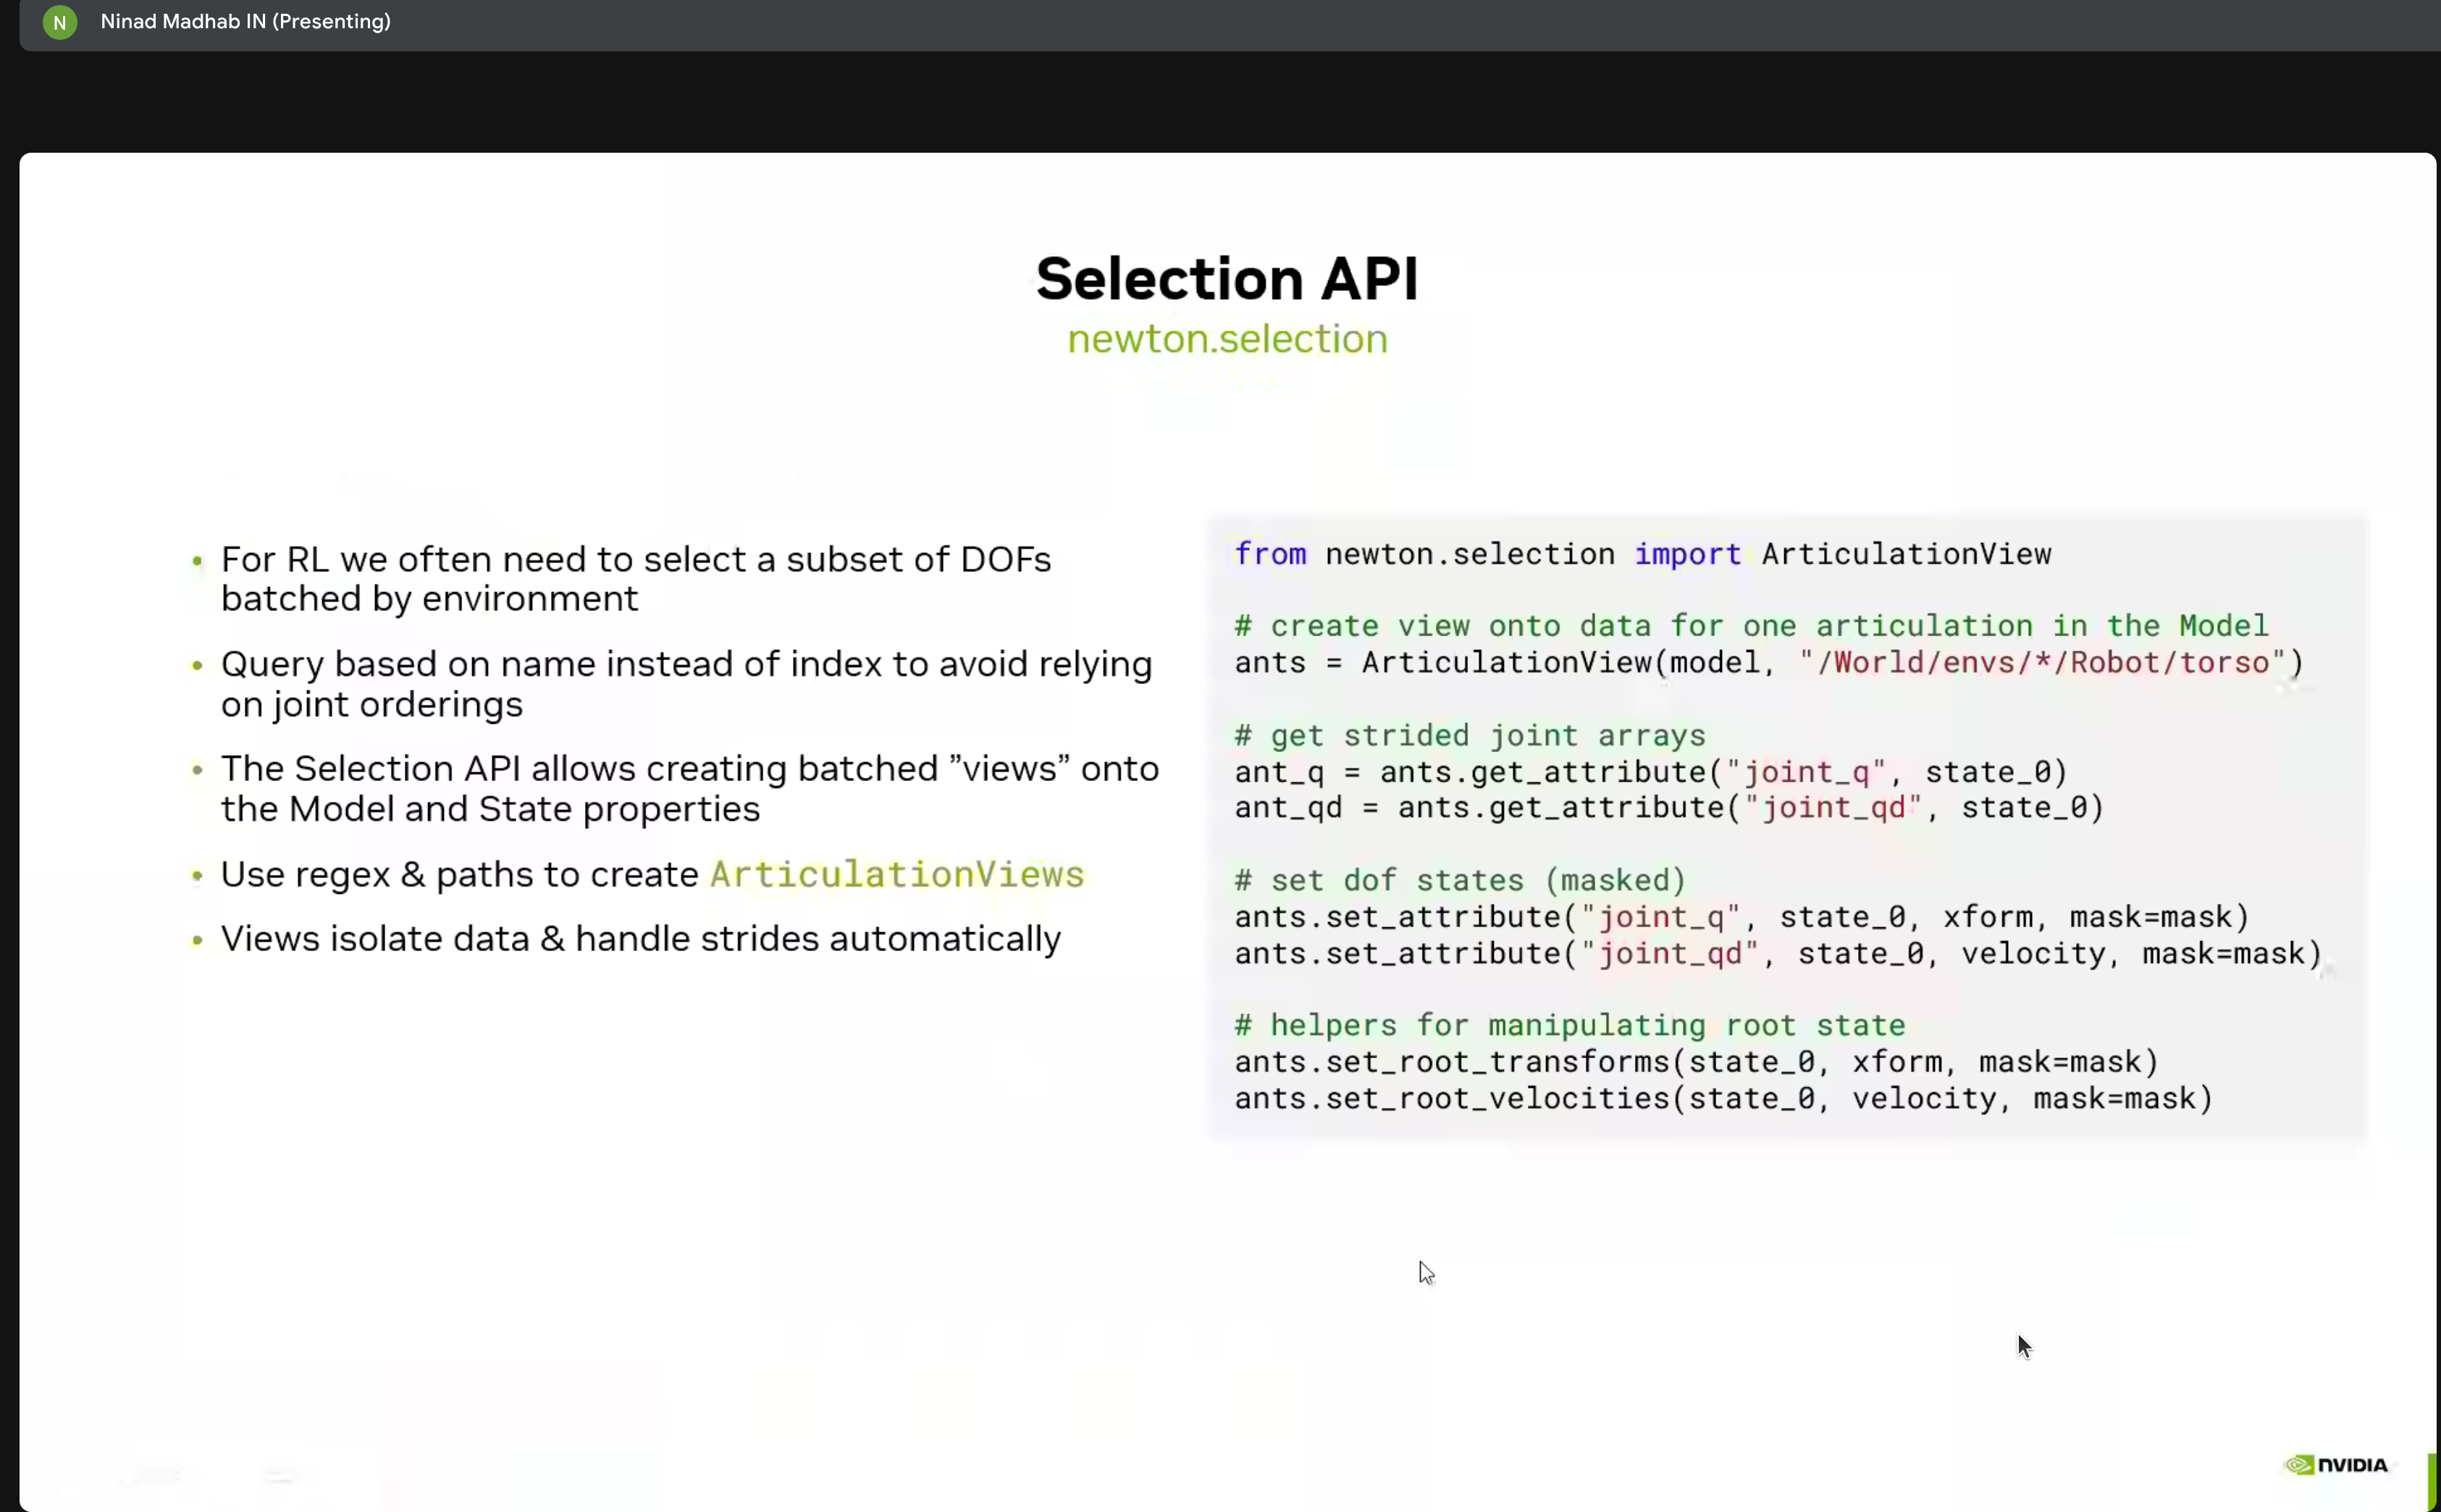Click the bullet beside "Views isolate data"
The width and height of the screenshot is (2441, 1512).
(x=198, y=940)
